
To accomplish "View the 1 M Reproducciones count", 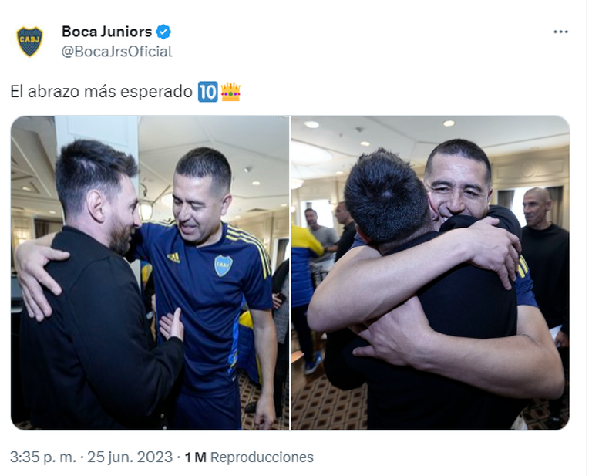I will click(x=248, y=457).
